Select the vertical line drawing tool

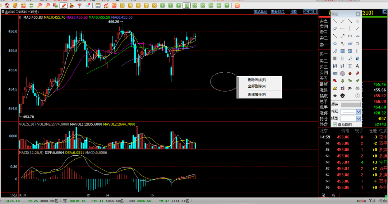pyautogui.click(x=350, y=29)
